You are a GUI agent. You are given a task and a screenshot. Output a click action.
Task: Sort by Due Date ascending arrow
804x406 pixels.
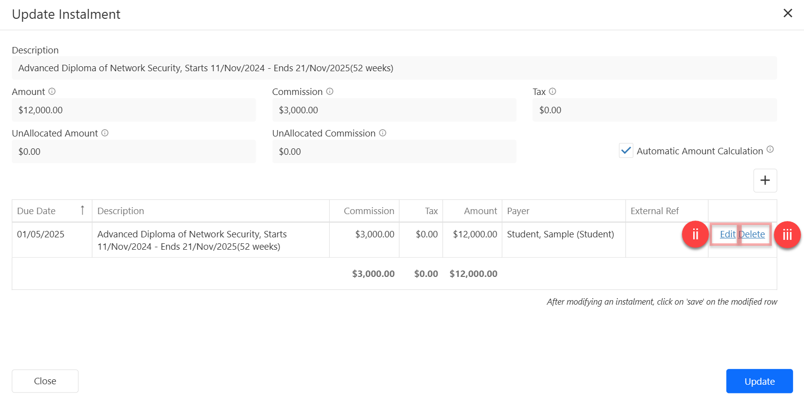83,211
